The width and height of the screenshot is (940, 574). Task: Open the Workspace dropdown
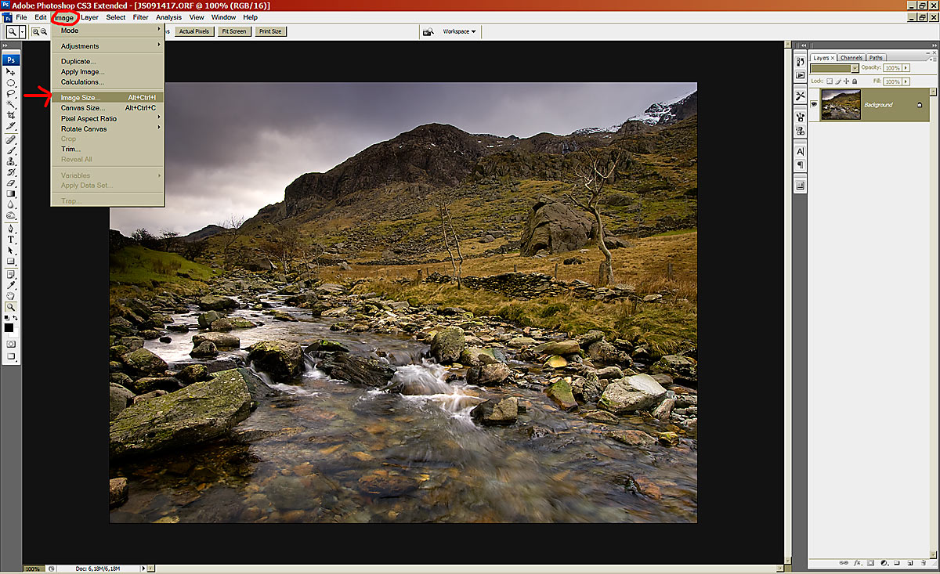pos(459,31)
